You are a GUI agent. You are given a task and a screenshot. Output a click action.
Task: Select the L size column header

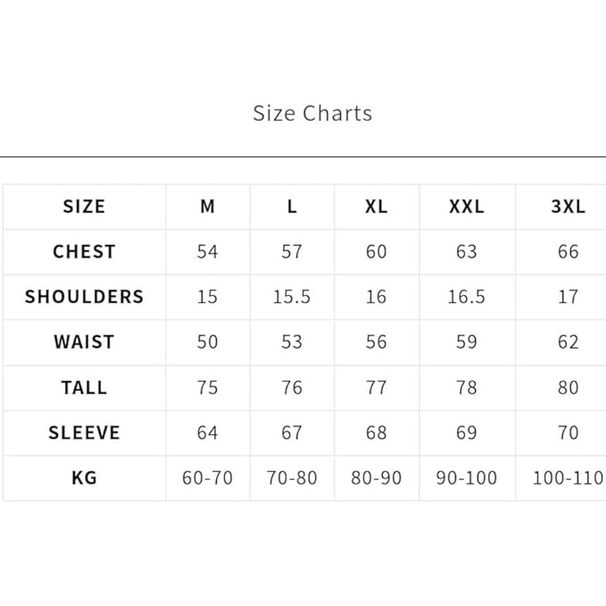(292, 206)
